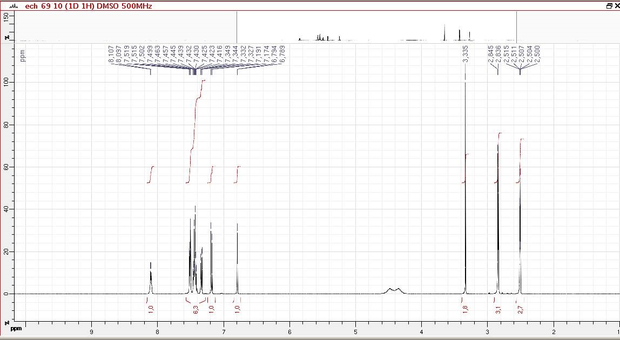Click the 2 tick on the ppm axis
This screenshot has width=620, height=340.
point(554,332)
